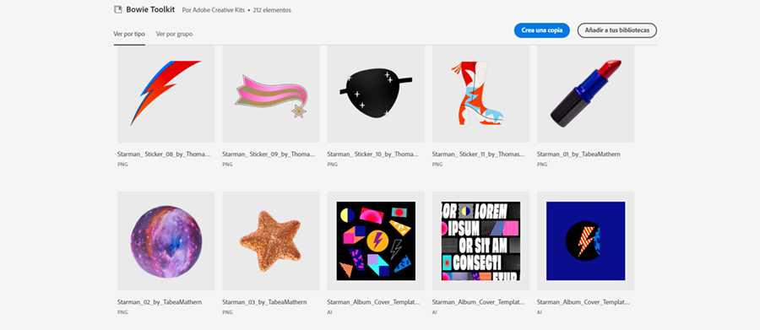Open the red lipstick image thumbnail
The image size is (760, 330).
point(585,94)
